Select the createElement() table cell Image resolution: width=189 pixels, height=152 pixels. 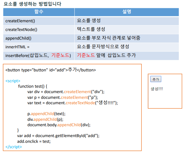[x=39, y=21]
